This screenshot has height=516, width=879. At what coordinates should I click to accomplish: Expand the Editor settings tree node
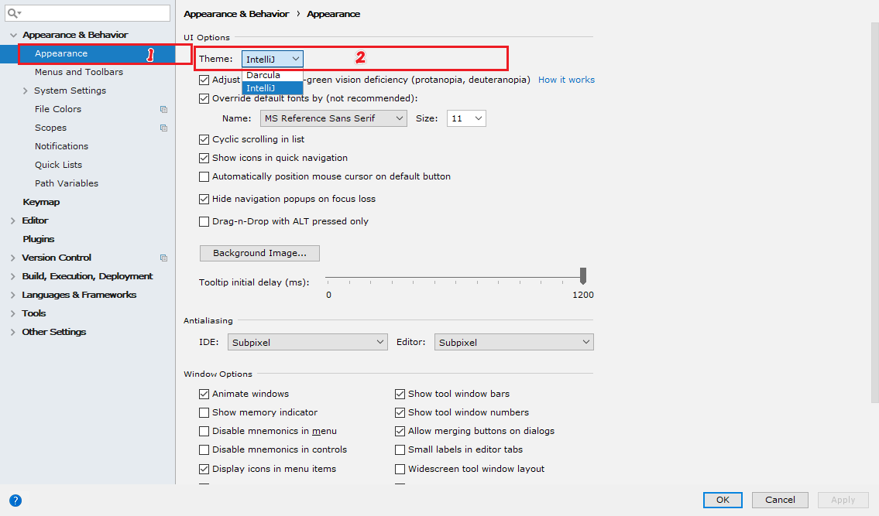pyautogui.click(x=13, y=220)
